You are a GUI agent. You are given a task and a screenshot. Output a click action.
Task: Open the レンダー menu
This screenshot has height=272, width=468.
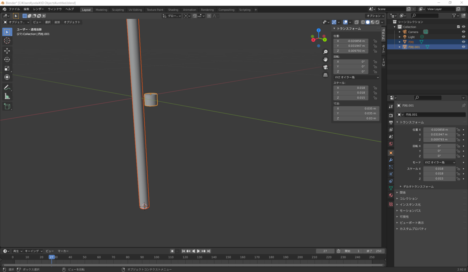[x=39, y=9]
